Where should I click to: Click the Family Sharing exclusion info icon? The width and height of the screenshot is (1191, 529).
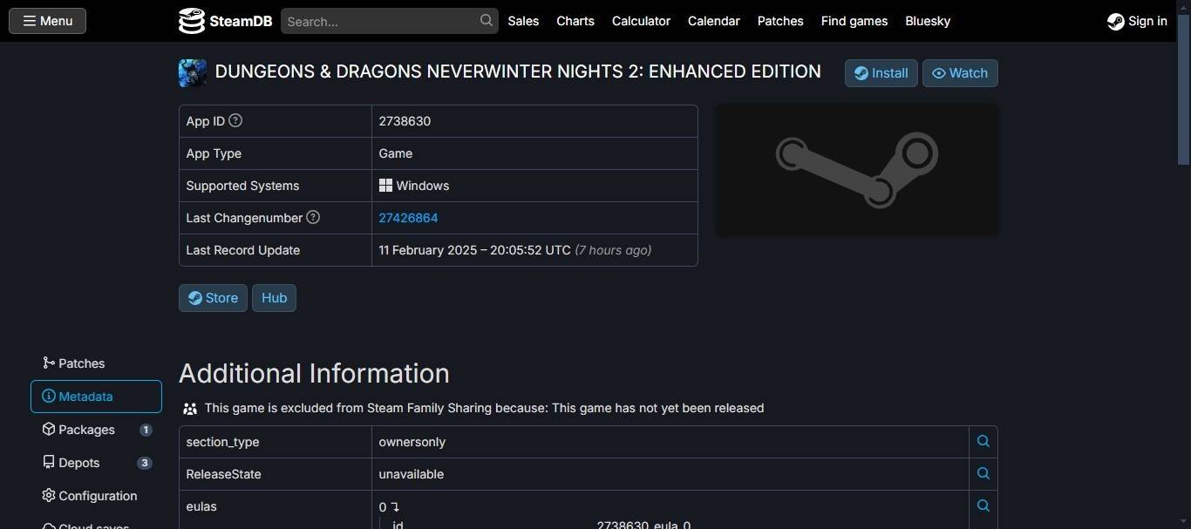[x=189, y=407]
